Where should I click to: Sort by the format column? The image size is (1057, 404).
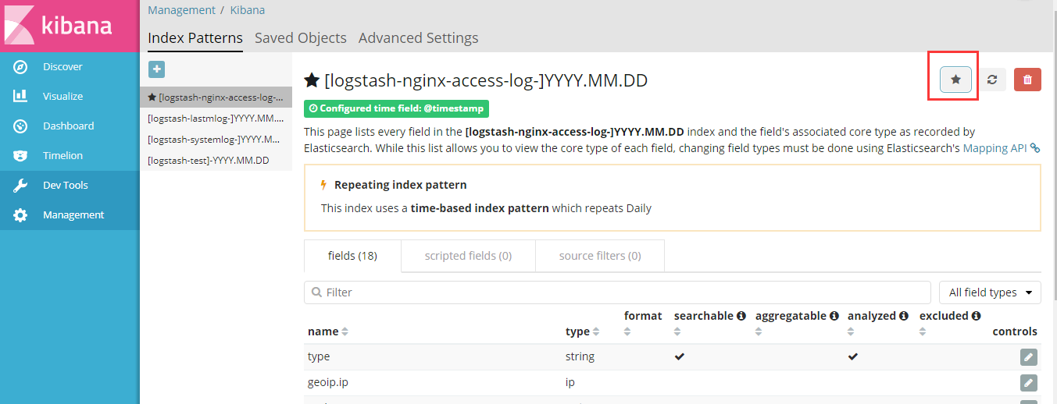[x=628, y=332]
